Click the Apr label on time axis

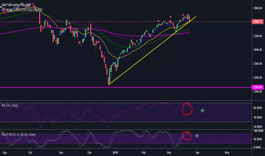[197, 153]
